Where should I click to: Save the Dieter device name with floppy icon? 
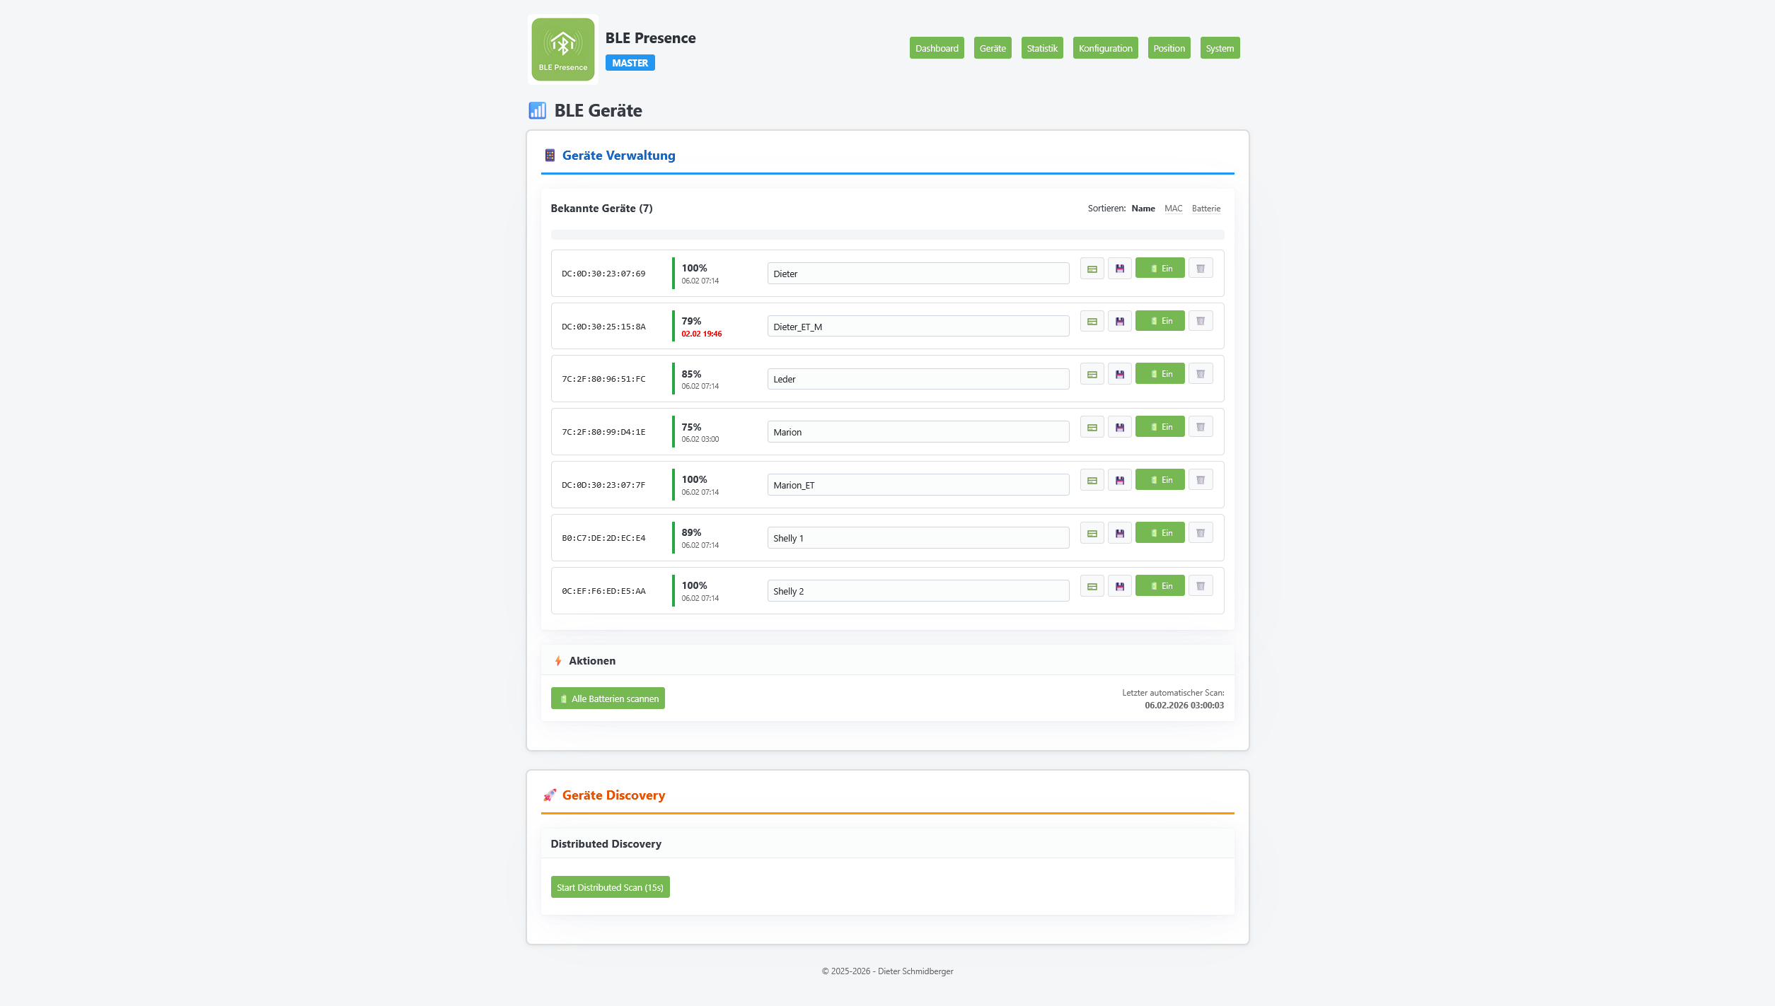pyautogui.click(x=1119, y=269)
